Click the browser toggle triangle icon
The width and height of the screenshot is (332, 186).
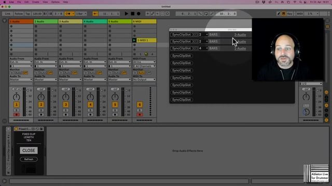(x=5, y=21)
